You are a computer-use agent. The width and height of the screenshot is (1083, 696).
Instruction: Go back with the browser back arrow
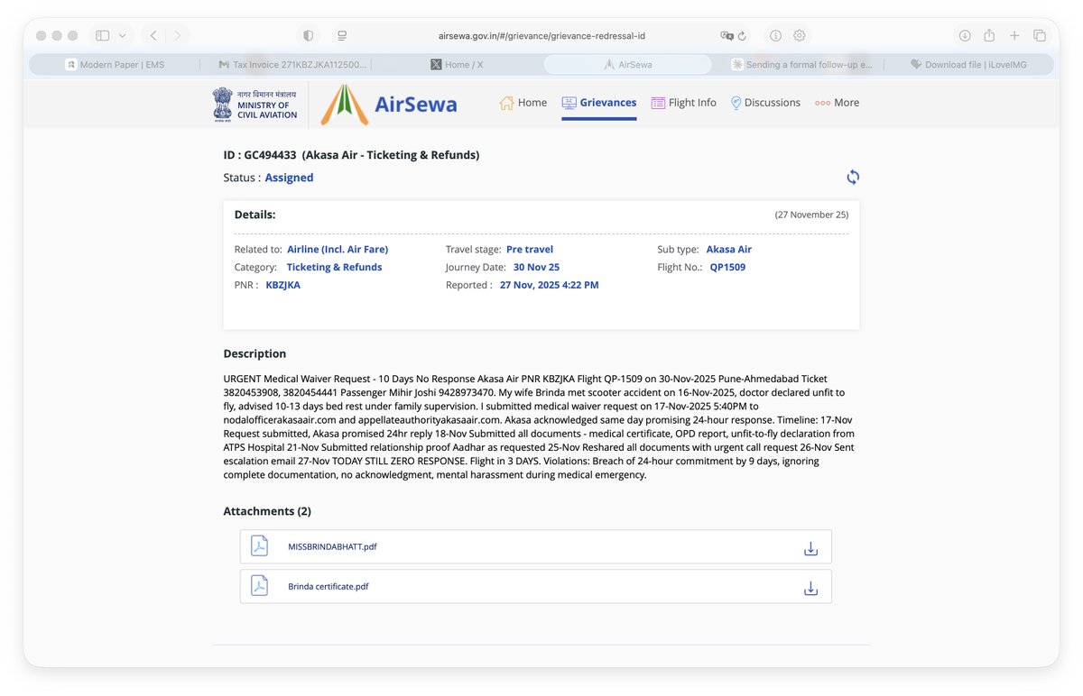point(153,36)
